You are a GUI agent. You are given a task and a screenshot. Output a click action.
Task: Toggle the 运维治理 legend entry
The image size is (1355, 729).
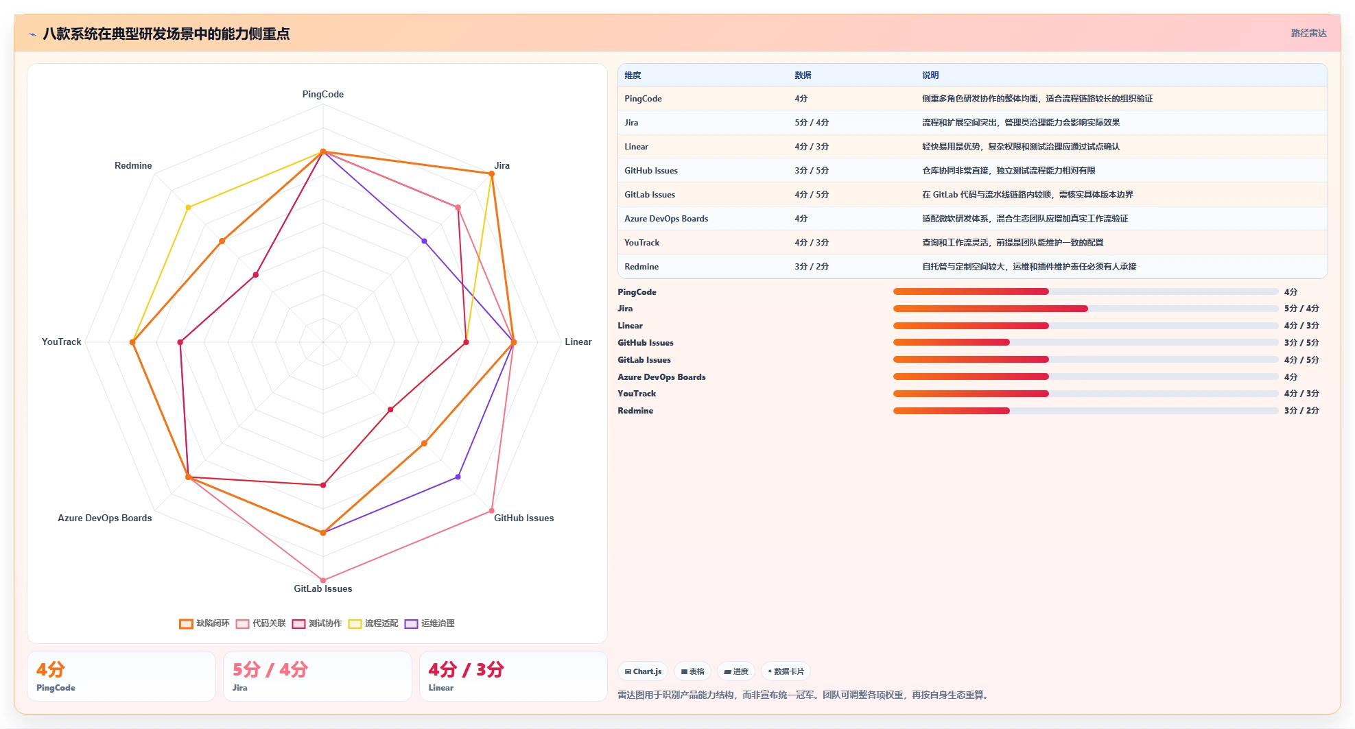tap(429, 623)
